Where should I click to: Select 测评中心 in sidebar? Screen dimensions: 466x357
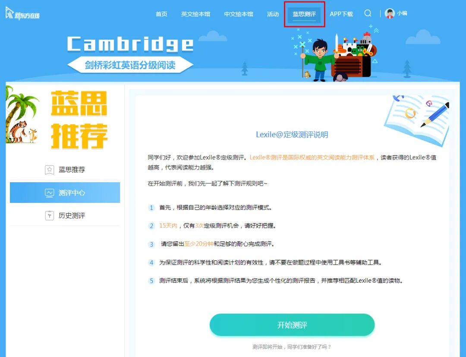[x=65, y=193]
